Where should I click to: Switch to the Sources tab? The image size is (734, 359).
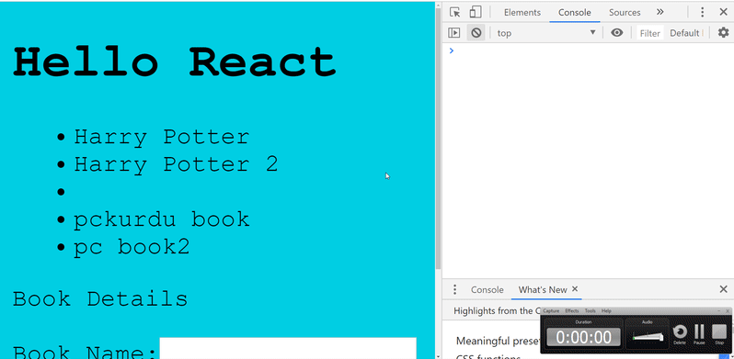(625, 13)
